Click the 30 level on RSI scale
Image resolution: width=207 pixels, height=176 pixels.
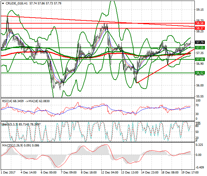(197, 114)
